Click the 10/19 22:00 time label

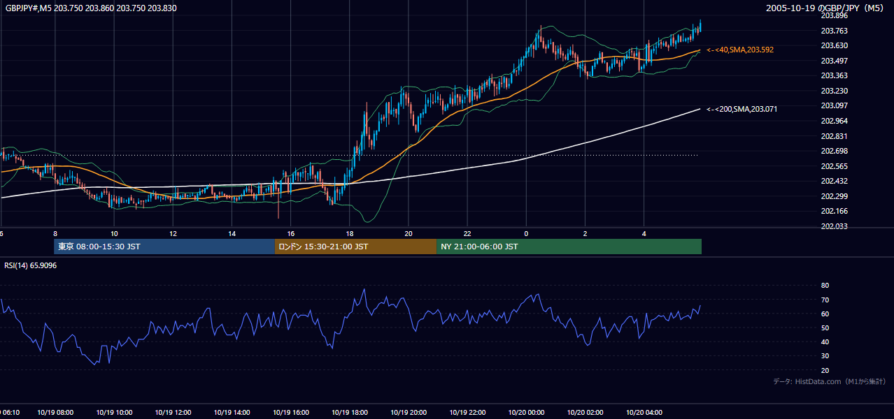click(x=467, y=412)
